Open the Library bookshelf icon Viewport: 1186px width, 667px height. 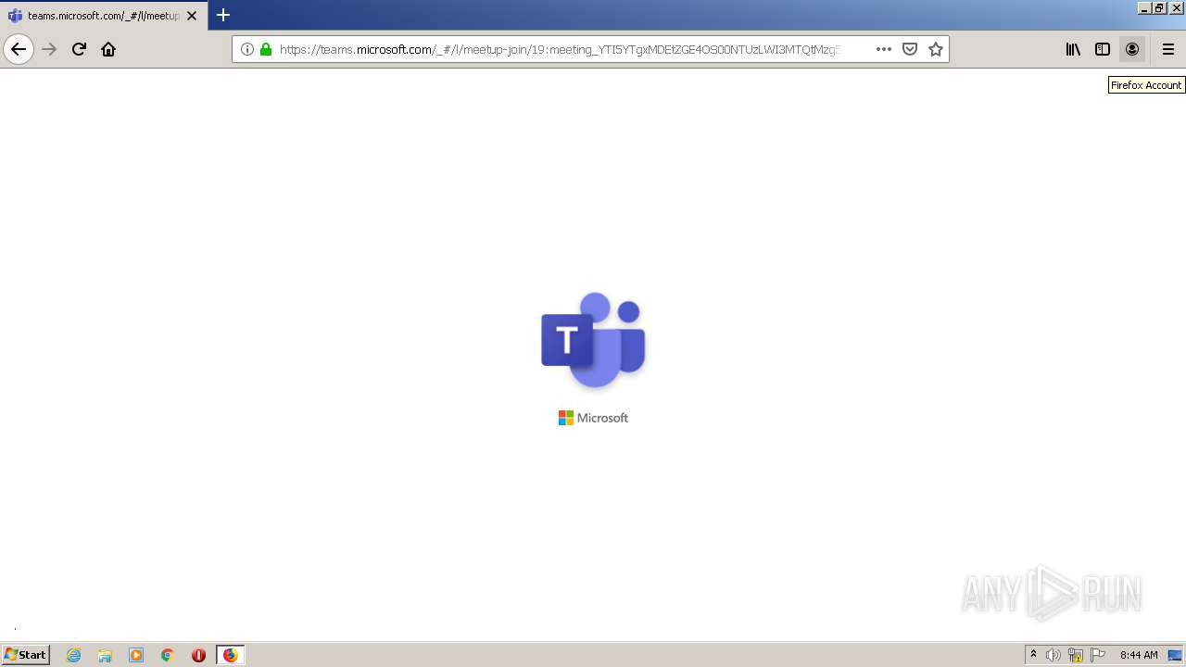click(x=1073, y=49)
